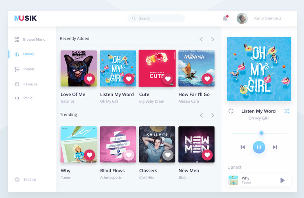
Task: Focus the Search field
Action: click(156, 18)
